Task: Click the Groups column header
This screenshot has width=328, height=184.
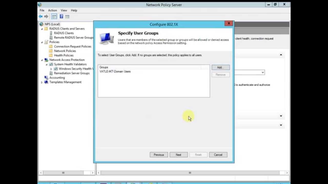Action: (x=149, y=67)
